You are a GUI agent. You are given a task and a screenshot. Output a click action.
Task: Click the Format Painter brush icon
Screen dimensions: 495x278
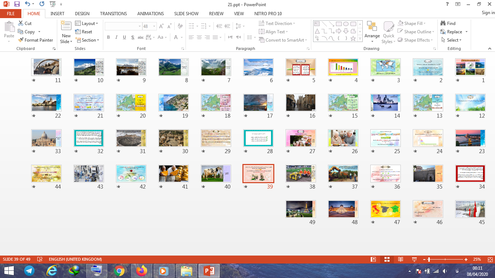pos(21,40)
